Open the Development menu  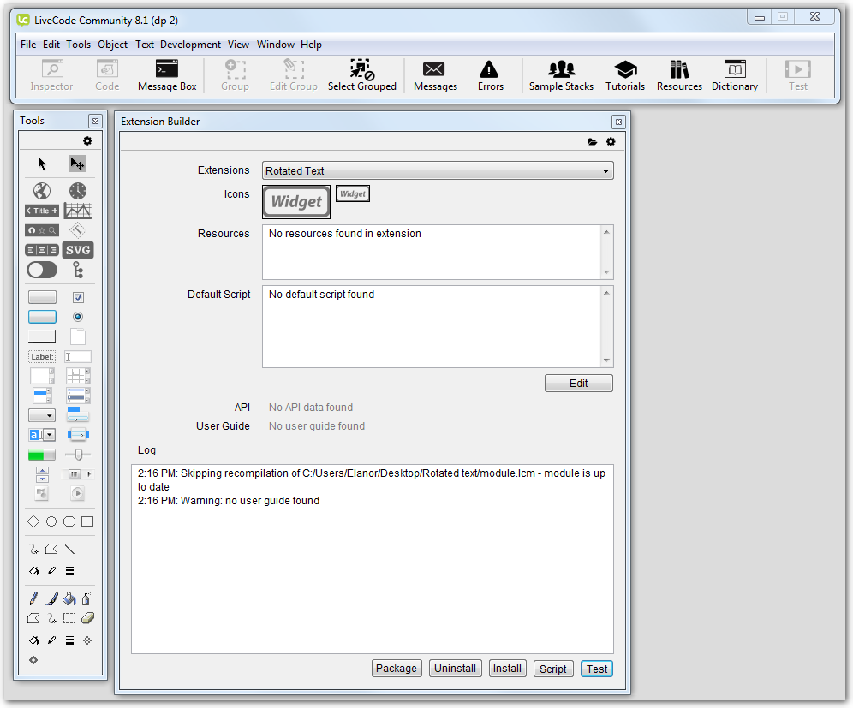pos(190,45)
